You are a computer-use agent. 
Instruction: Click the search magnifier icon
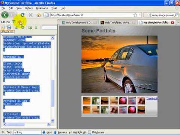tap(176, 15)
